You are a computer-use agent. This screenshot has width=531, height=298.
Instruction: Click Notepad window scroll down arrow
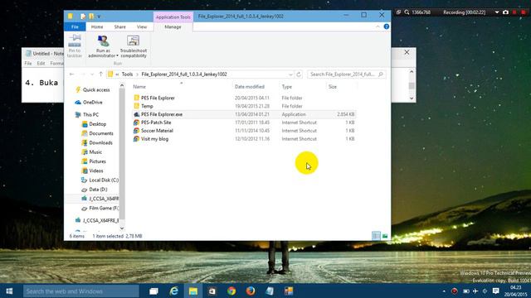pyautogui.click(x=412, y=99)
